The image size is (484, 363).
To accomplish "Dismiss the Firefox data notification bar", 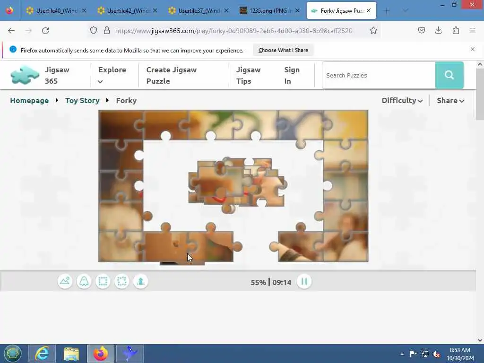I will click(x=472, y=49).
